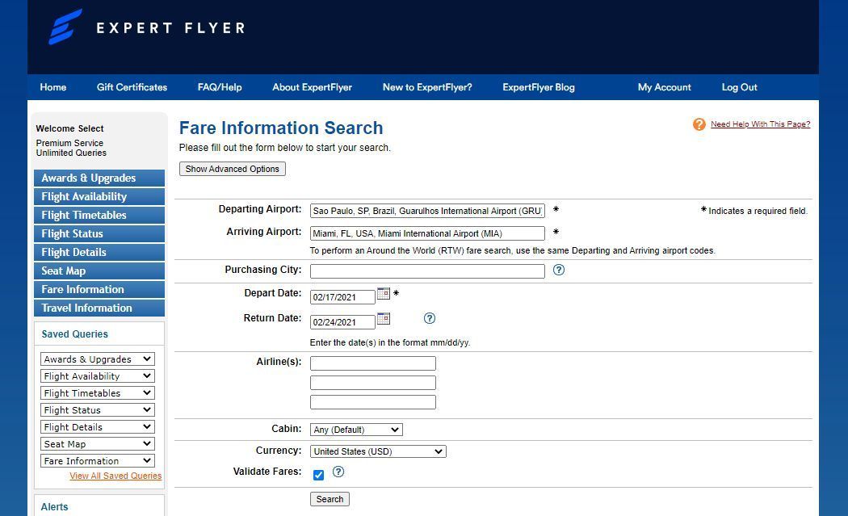Click the Purchasing City help icon
This screenshot has height=516, width=848.
[559, 270]
